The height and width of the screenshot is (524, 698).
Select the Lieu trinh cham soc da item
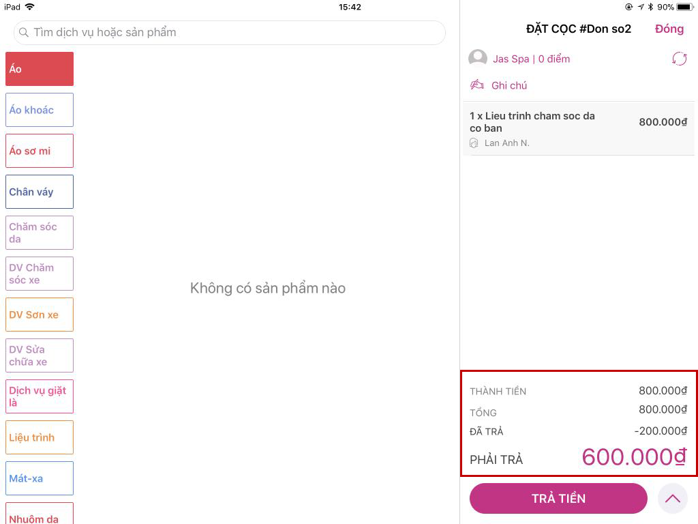(x=579, y=129)
